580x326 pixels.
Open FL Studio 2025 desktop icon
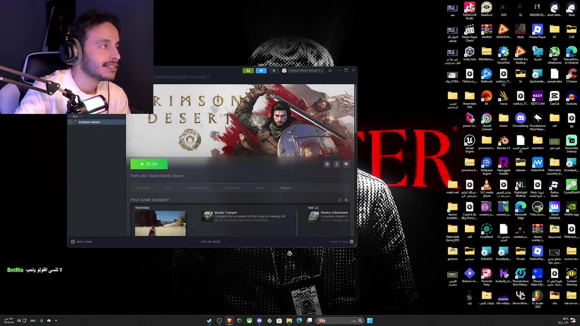point(537,300)
